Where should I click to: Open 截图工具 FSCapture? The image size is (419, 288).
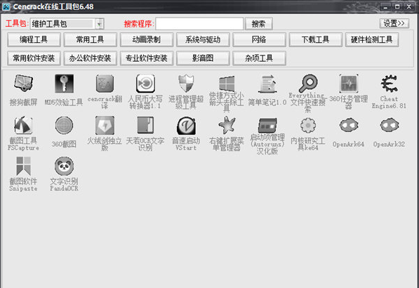click(24, 125)
